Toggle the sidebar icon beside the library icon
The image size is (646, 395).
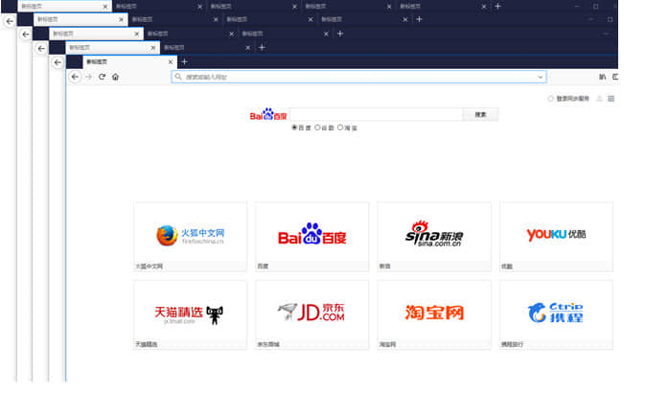pyautogui.click(x=615, y=77)
